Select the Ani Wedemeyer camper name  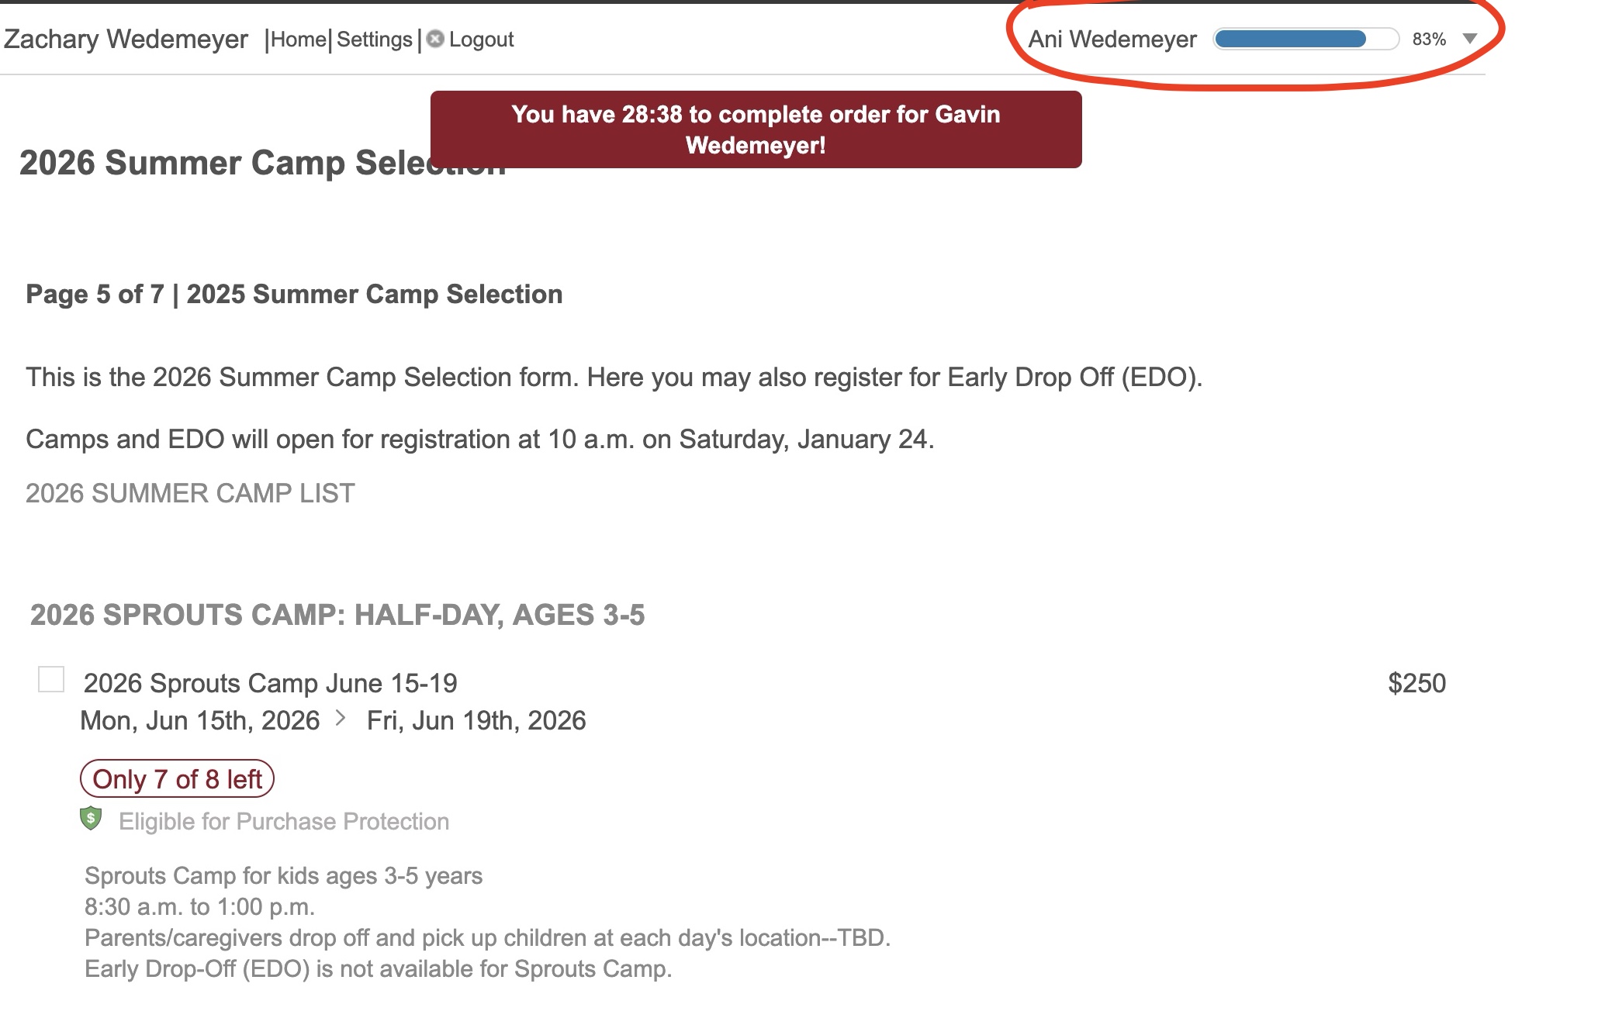[1112, 40]
